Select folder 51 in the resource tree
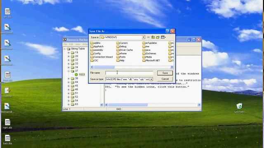This screenshot has height=148, width=264. [74, 93]
